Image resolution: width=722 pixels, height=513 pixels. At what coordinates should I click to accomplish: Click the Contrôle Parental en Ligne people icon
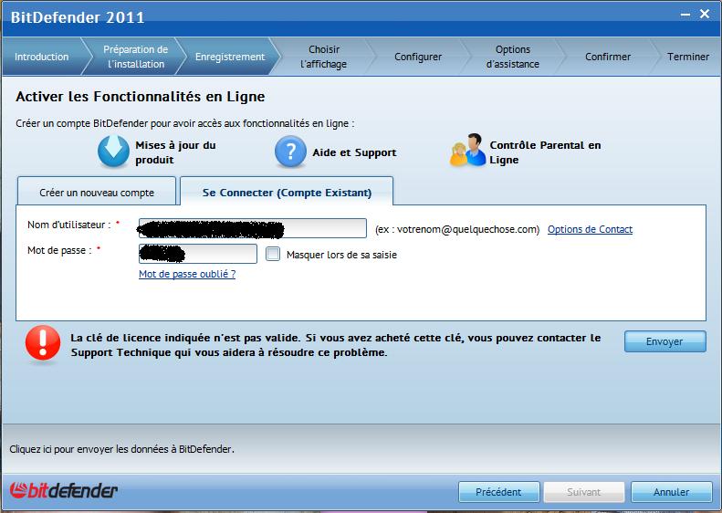click(468, 151)
